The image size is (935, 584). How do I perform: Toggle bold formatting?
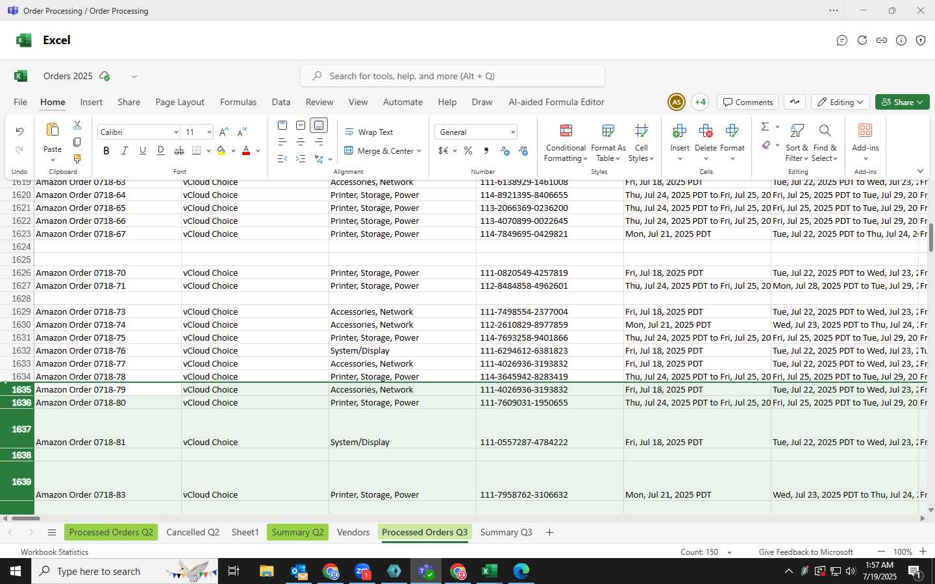[106, 151]
